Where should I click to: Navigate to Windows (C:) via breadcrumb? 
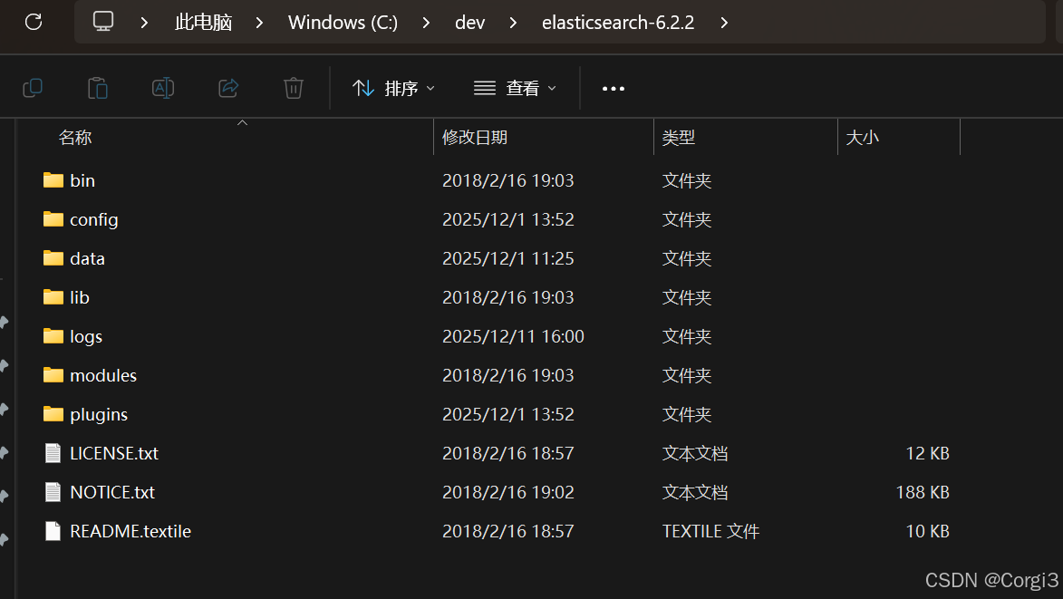tap(343, 23)
